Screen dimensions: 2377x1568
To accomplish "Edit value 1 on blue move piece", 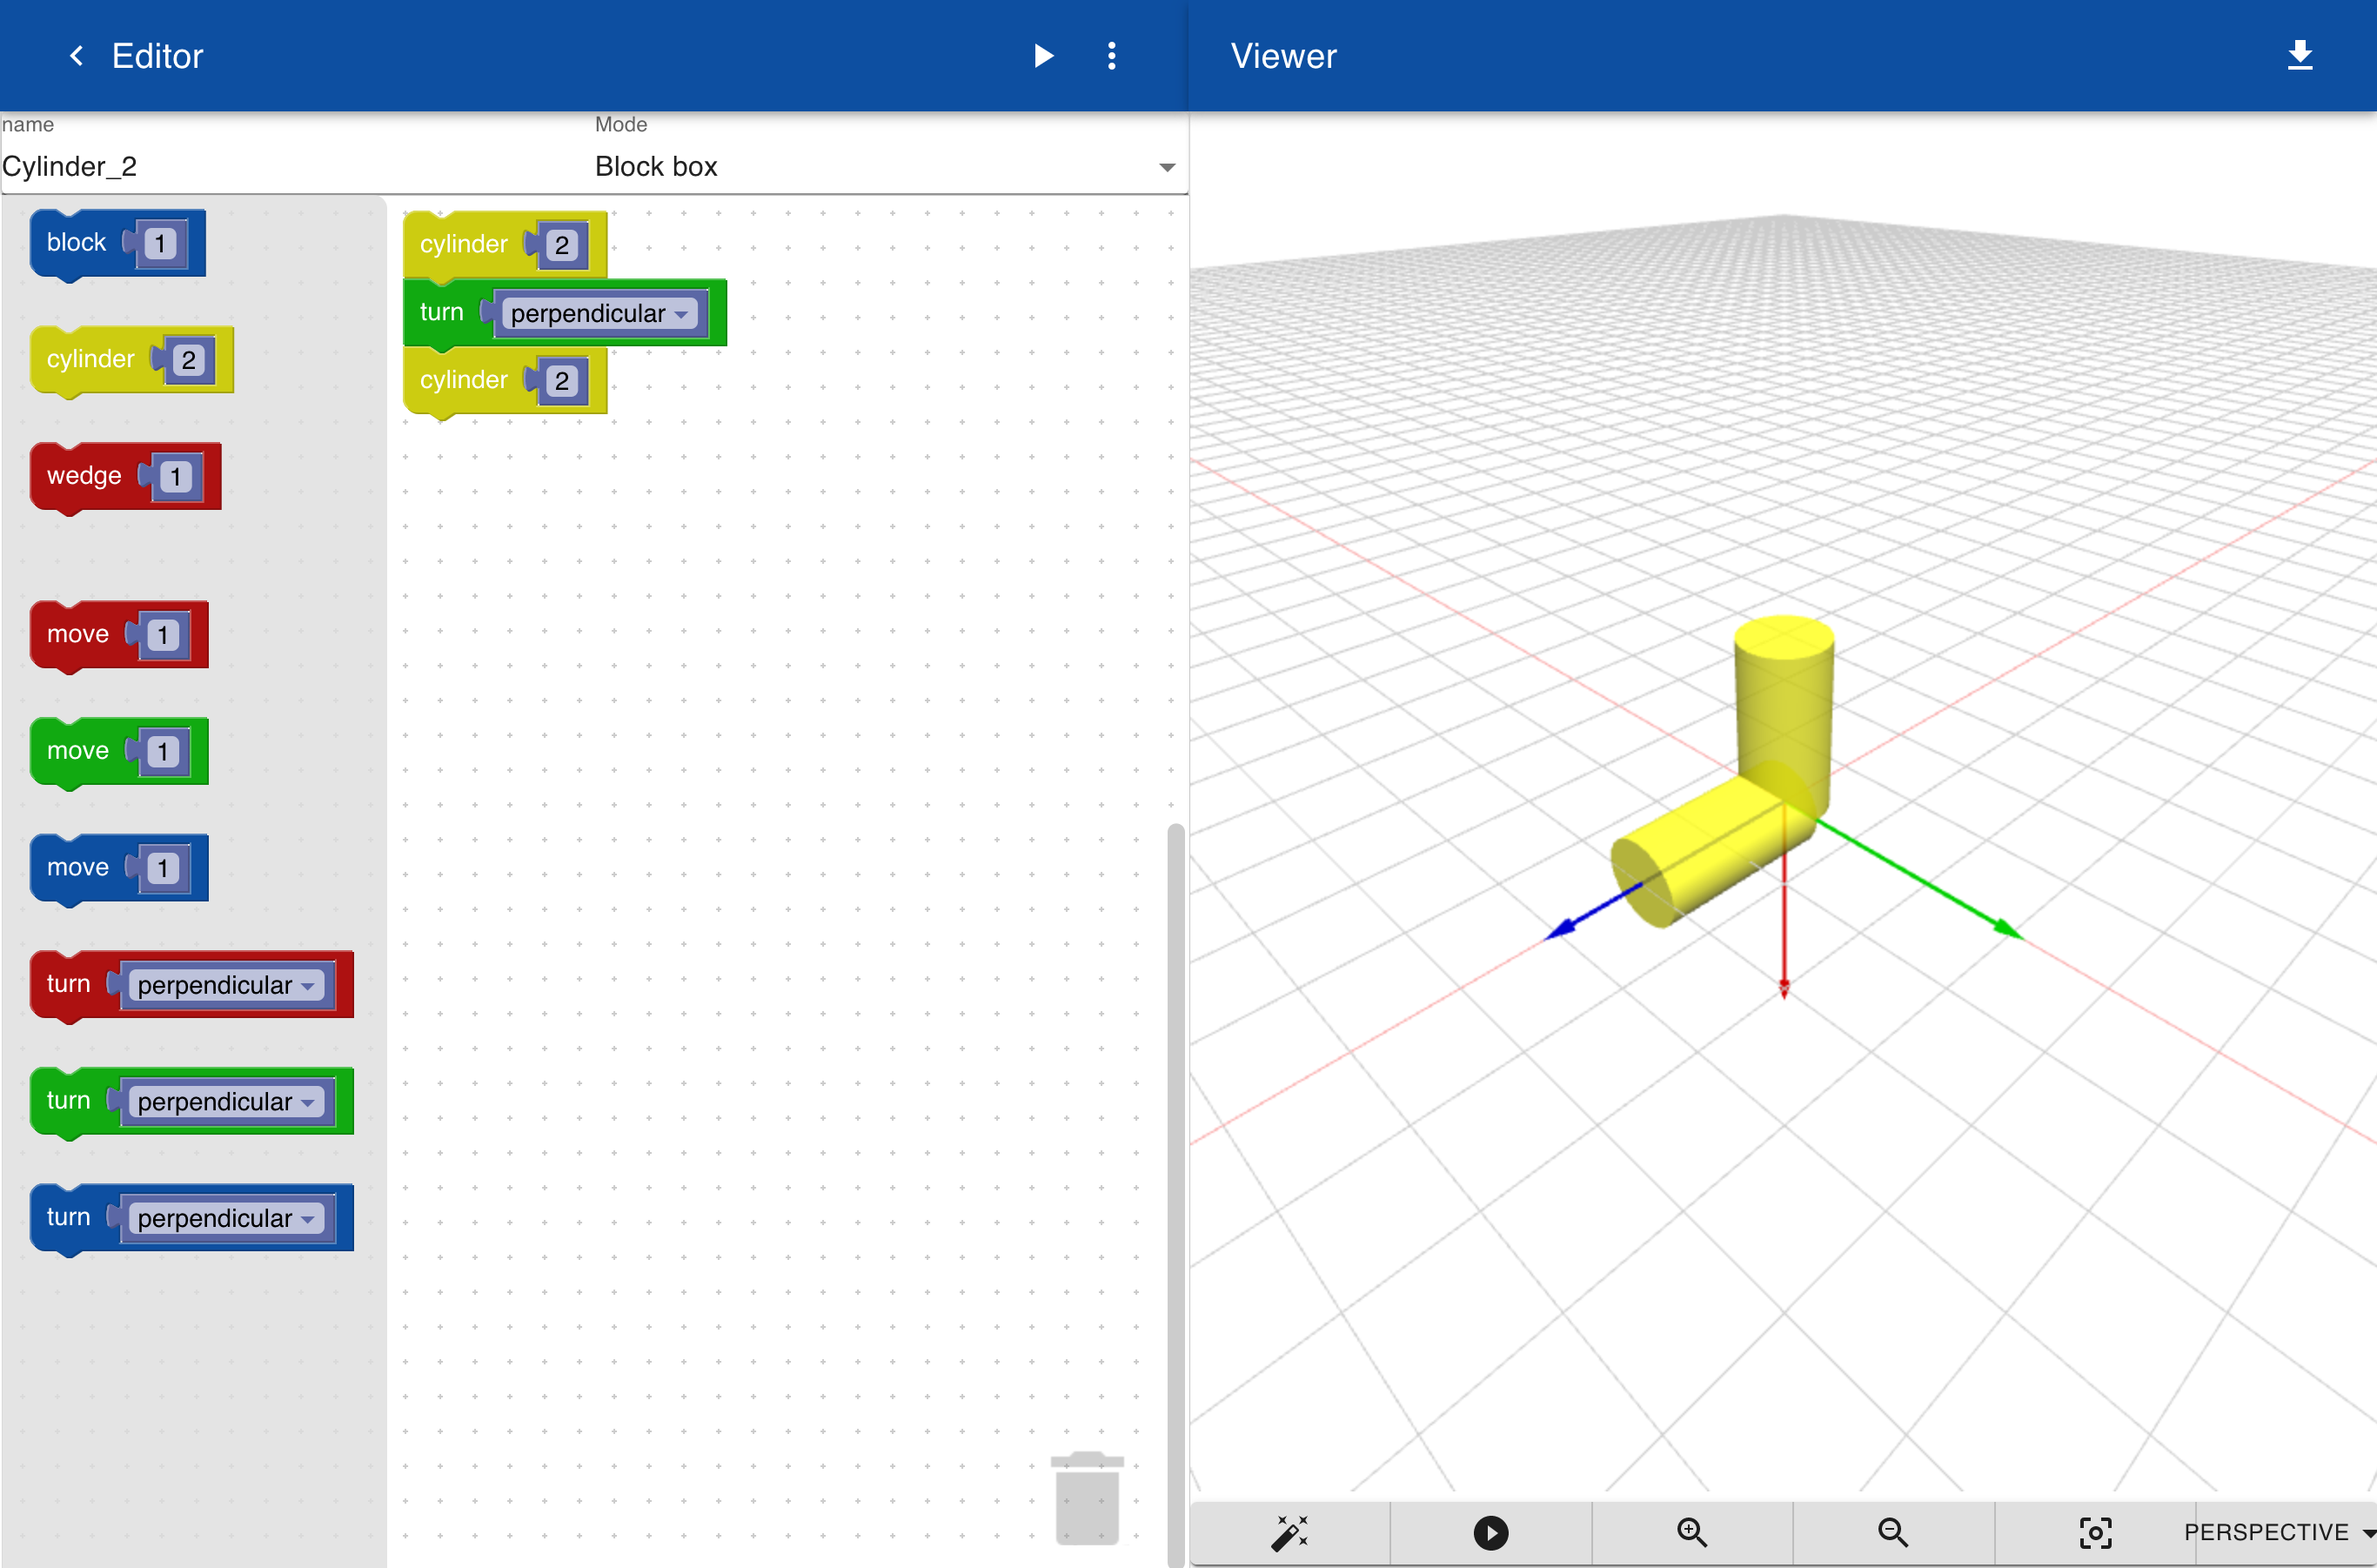I will (x=163, y=869).
